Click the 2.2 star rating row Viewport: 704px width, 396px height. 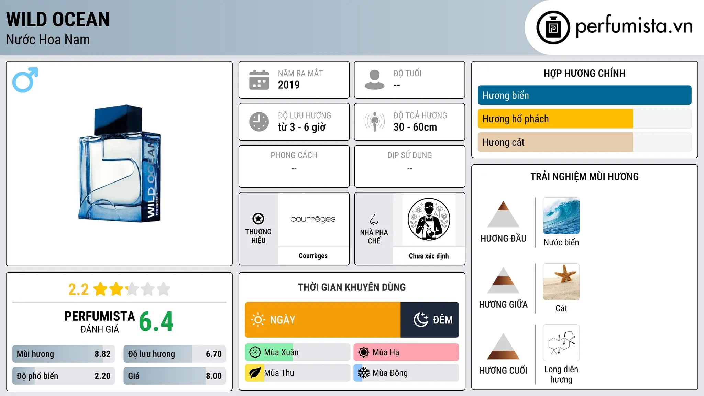(119, 289)
